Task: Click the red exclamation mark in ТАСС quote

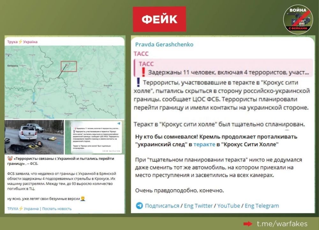Action: click(x=143, y=72)
